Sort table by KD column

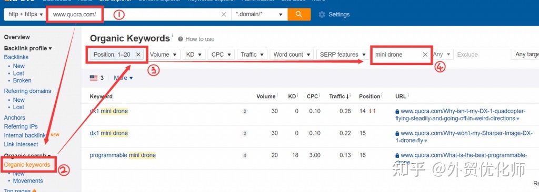click(x=292, y=97)
